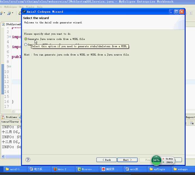This screenshot has height=175, width=195.
Task: Click the Axis2 Codegen Wizard title bar icon
Action: click(x=24, y=12)
